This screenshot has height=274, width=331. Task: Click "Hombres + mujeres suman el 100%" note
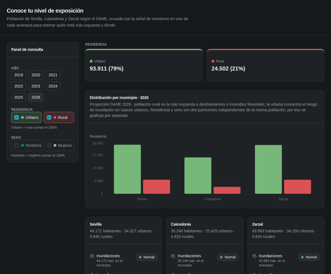(38, 155)
